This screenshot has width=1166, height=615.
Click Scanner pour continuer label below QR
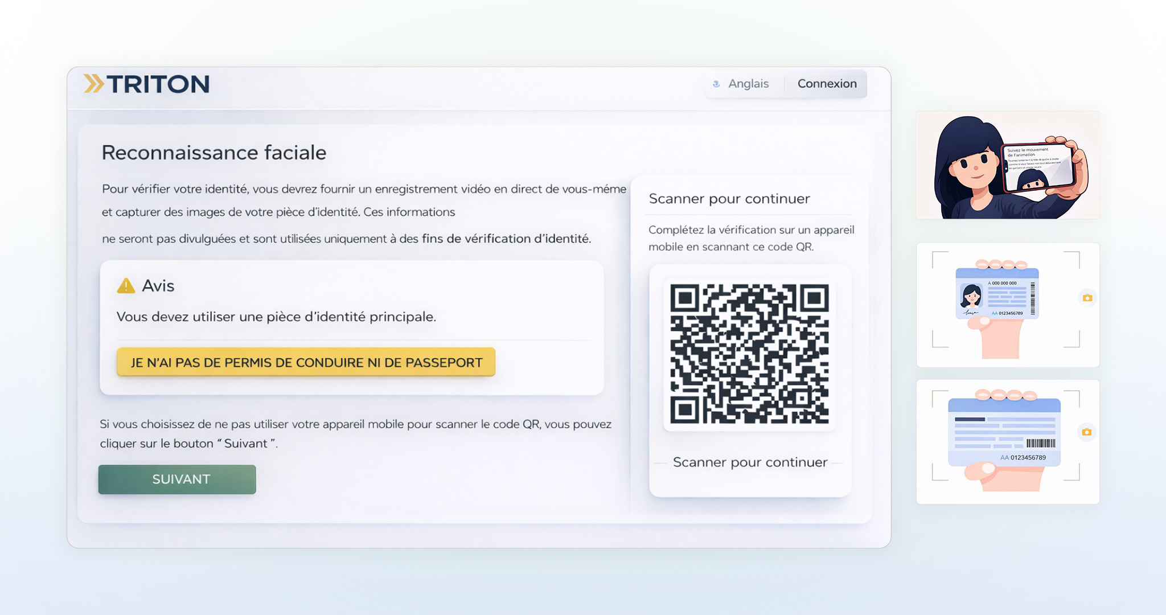pyautogui.click(x=750, y=462)
